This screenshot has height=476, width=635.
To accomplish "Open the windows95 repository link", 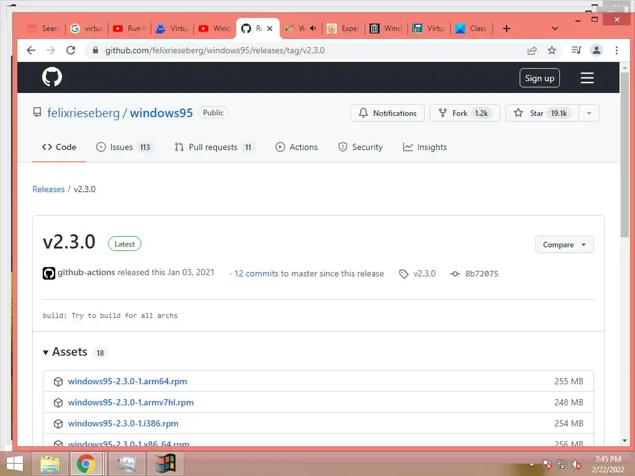I will (161, 113).
